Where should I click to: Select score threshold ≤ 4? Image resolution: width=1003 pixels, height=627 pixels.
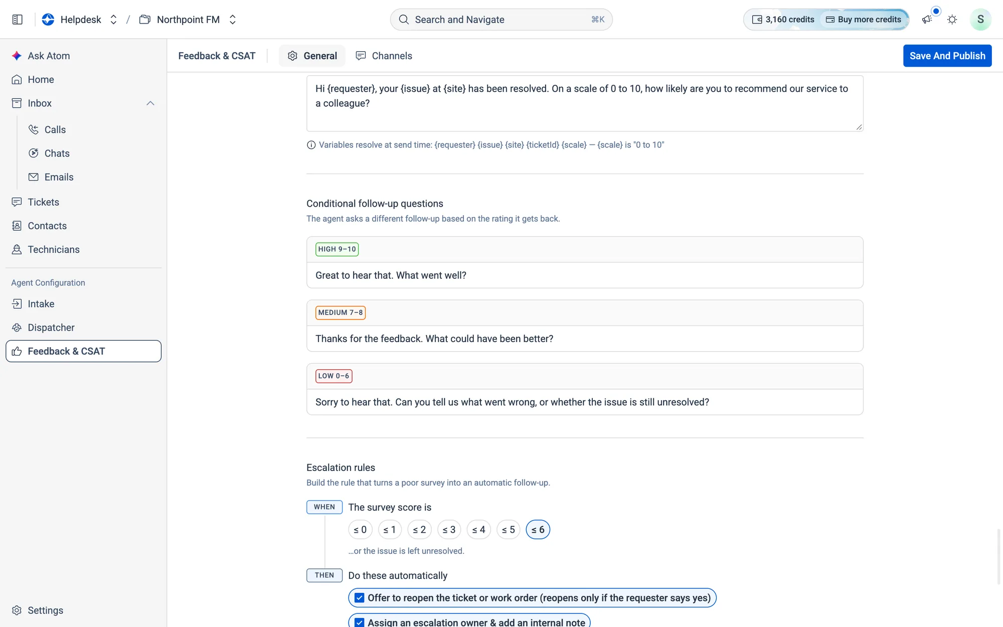[478, 529]
